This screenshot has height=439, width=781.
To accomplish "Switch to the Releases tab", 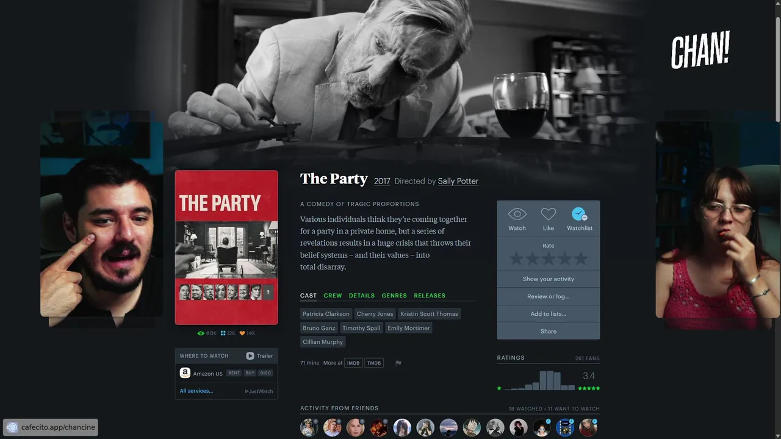I will pos(430,296).
